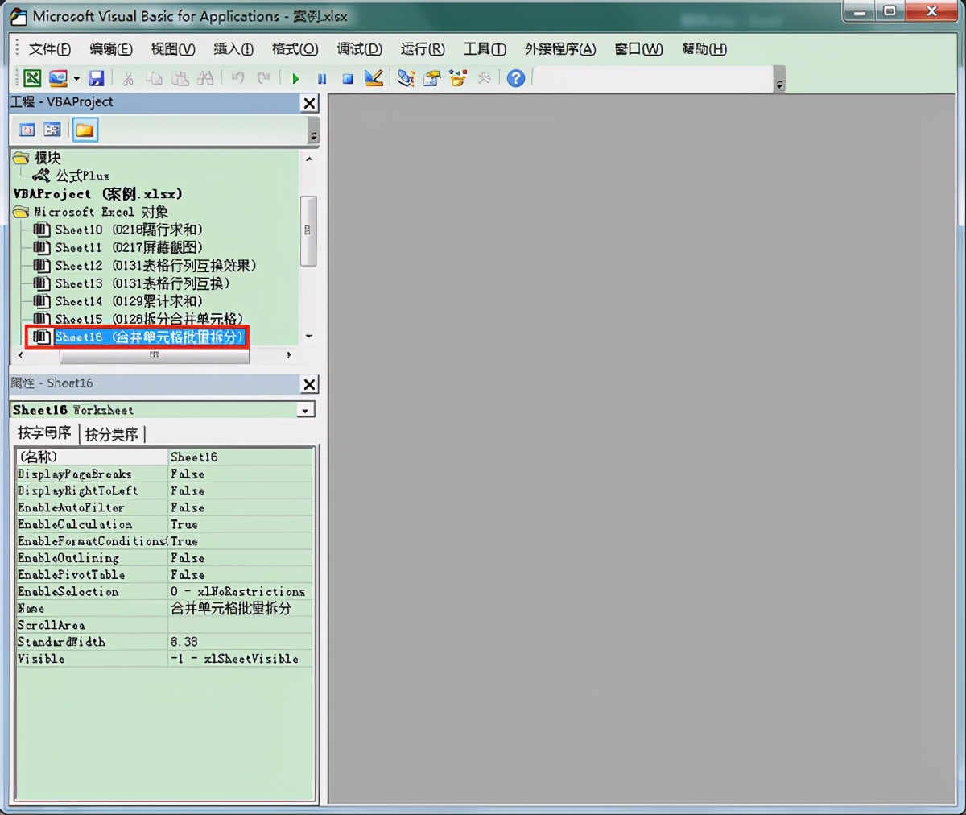This screenshot has width=966, height=815.
Task: Click View Code icon in project panel
Action: (x=27, y=130)
